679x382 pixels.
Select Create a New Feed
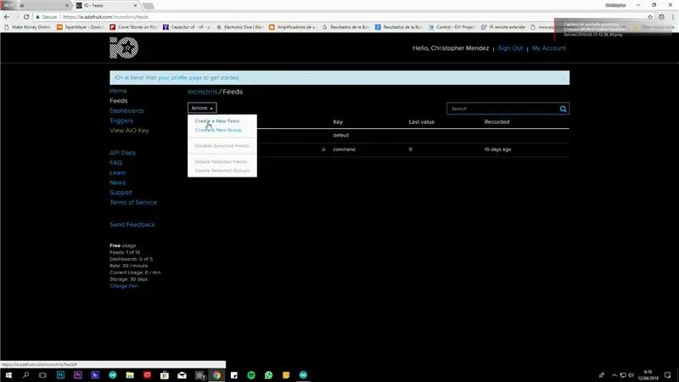point(217,121)
